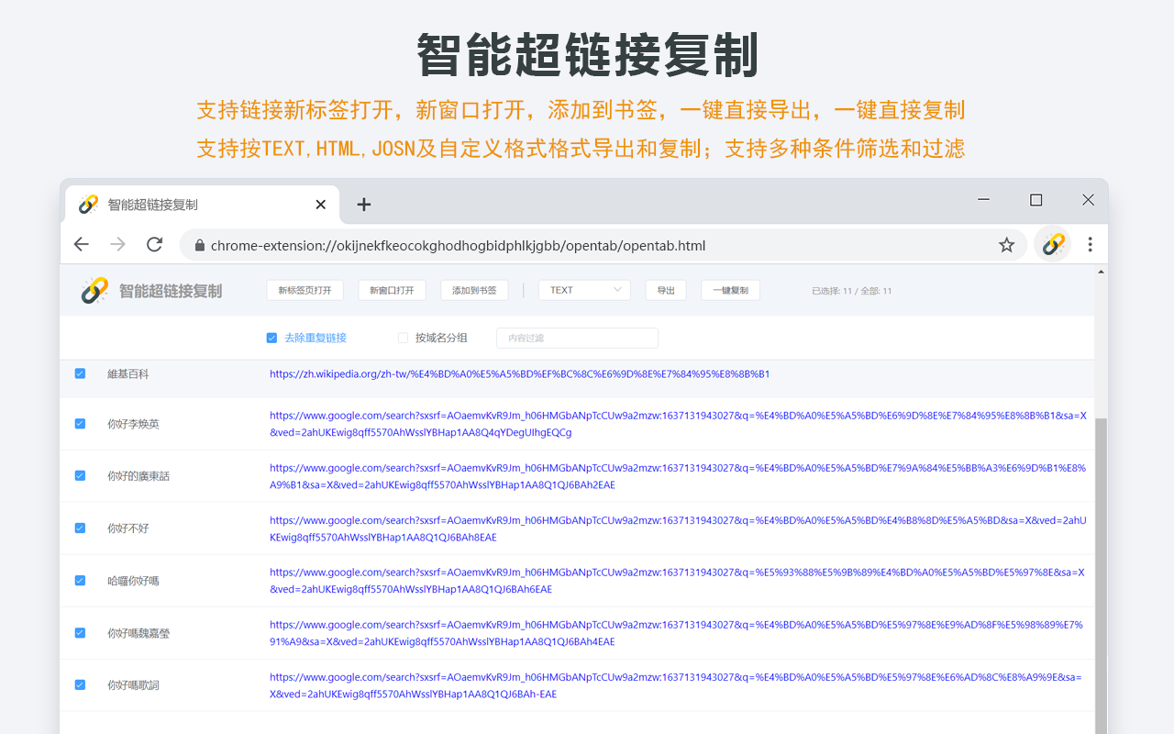
Task: Open the Wikipedia zh-tw link
Action: (519, 374)
